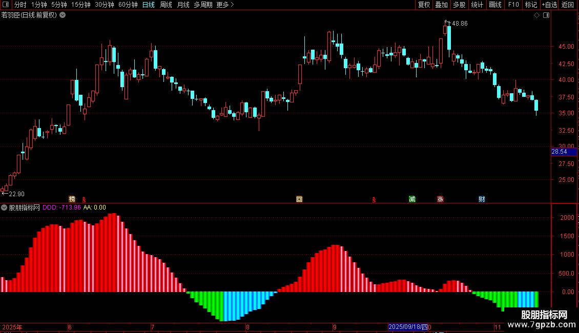Click the blue 财 marker
579x333 pixels.
pos(482,199)
